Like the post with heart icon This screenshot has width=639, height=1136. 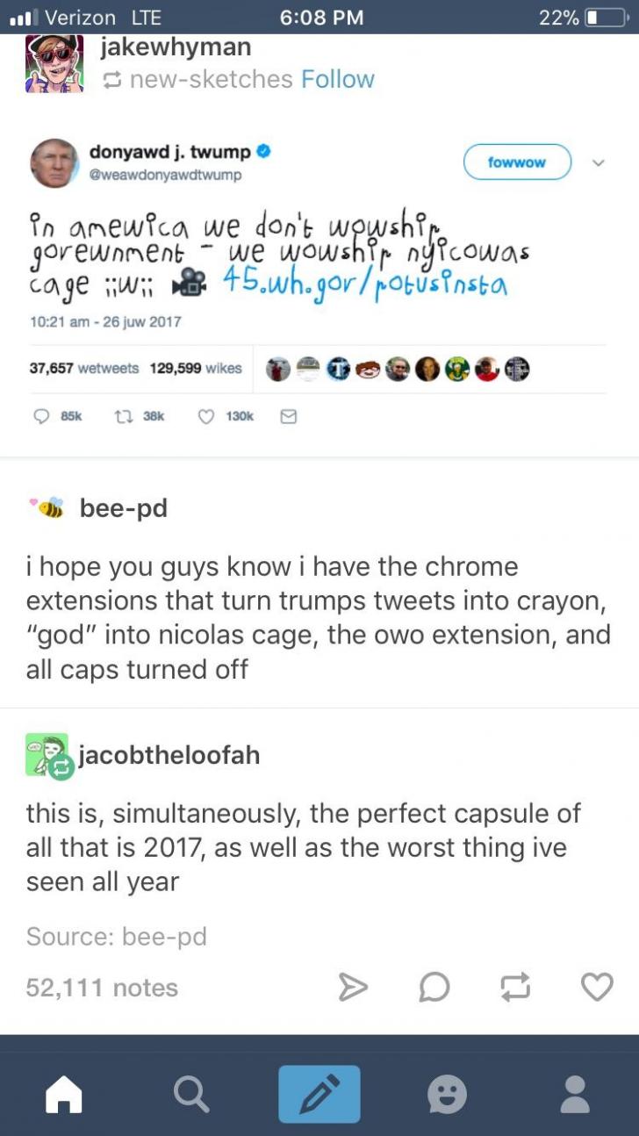(597, 988)
